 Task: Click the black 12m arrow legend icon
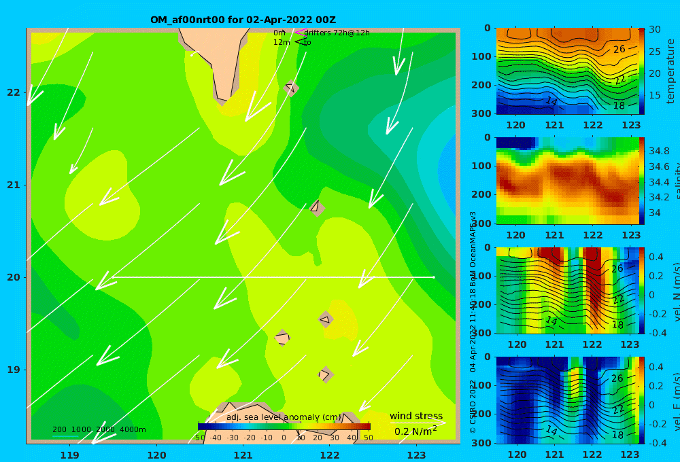pyautogui.click(x=300, y=41)
